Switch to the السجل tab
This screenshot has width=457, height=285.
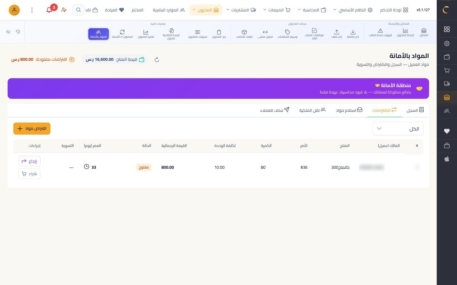[415, 110]
